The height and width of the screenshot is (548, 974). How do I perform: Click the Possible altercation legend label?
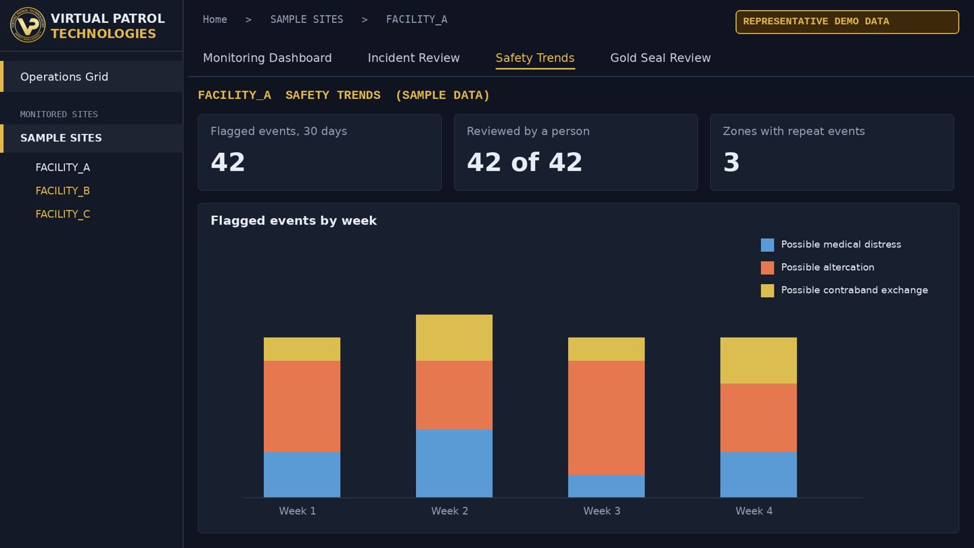click(827, 267)
